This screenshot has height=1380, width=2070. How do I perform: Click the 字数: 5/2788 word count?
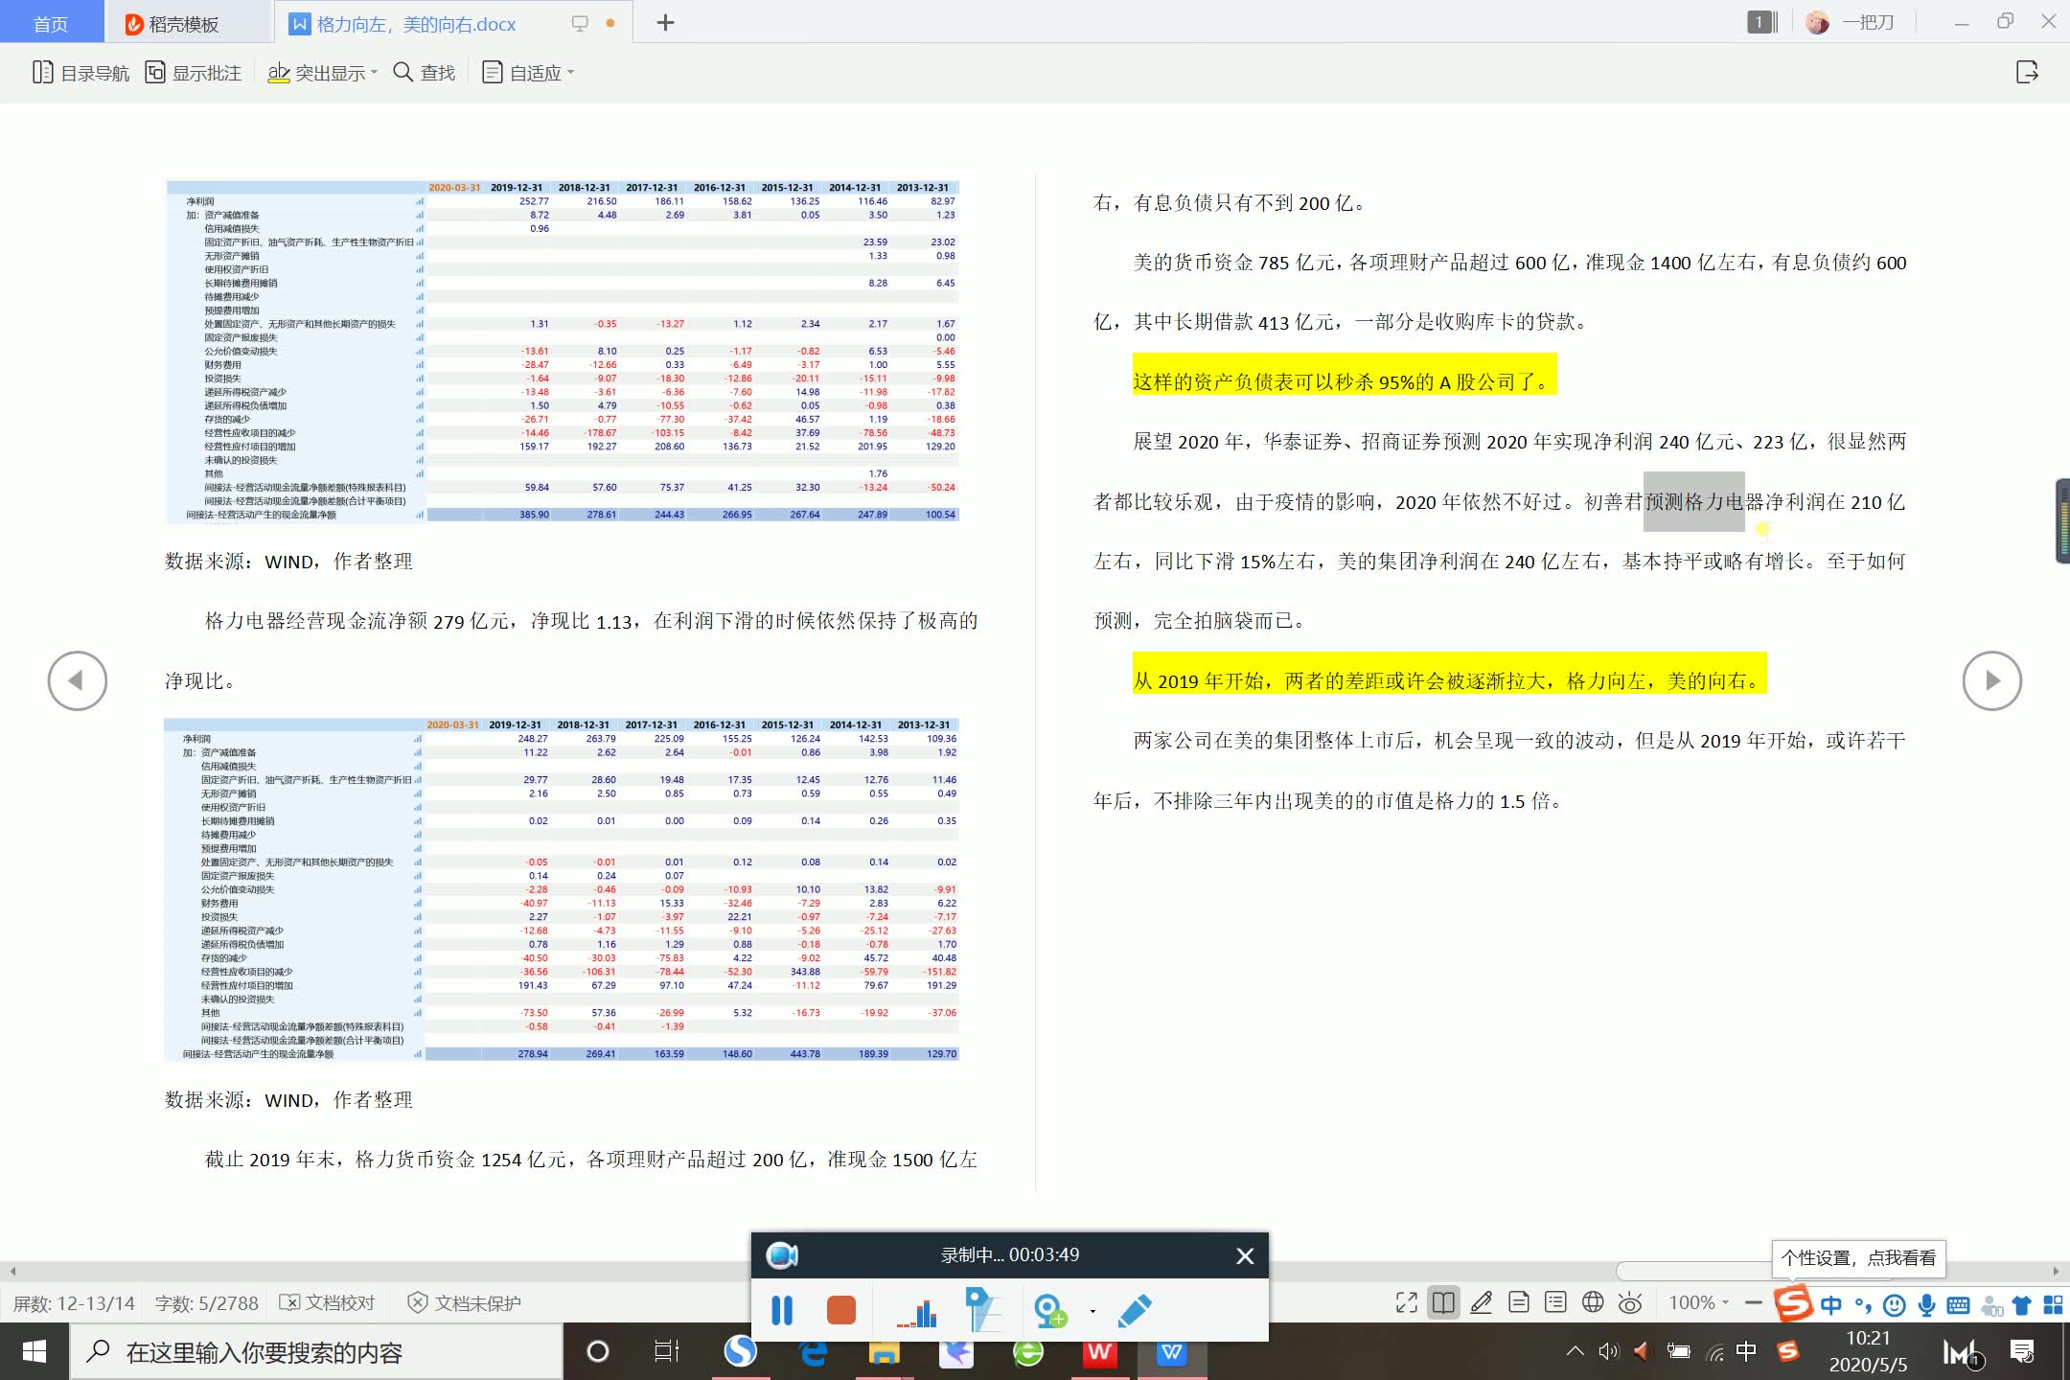pos(207,1303)
